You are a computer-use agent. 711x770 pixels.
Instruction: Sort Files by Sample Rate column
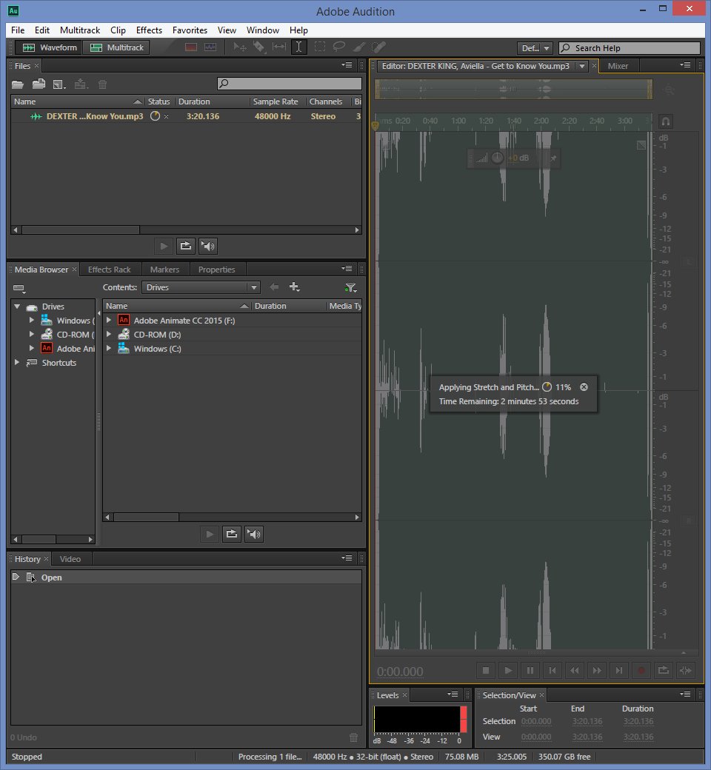point(276,101)
